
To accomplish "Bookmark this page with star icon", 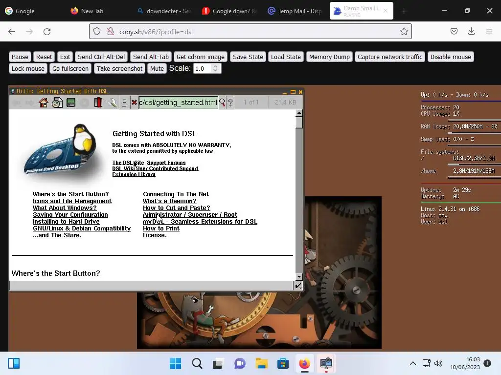I will (404, 32).
